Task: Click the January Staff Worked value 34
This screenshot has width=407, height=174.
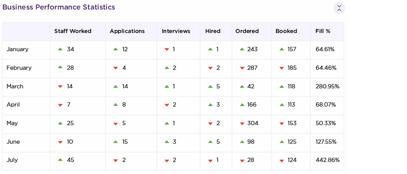Action: coord(70,49)
